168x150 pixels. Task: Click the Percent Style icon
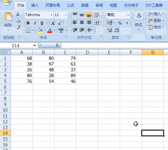[x=120, y=23]
